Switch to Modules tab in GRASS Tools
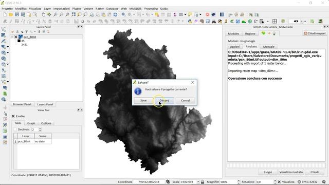This screenshot has height=185, width=329. (x=233, y=33)
